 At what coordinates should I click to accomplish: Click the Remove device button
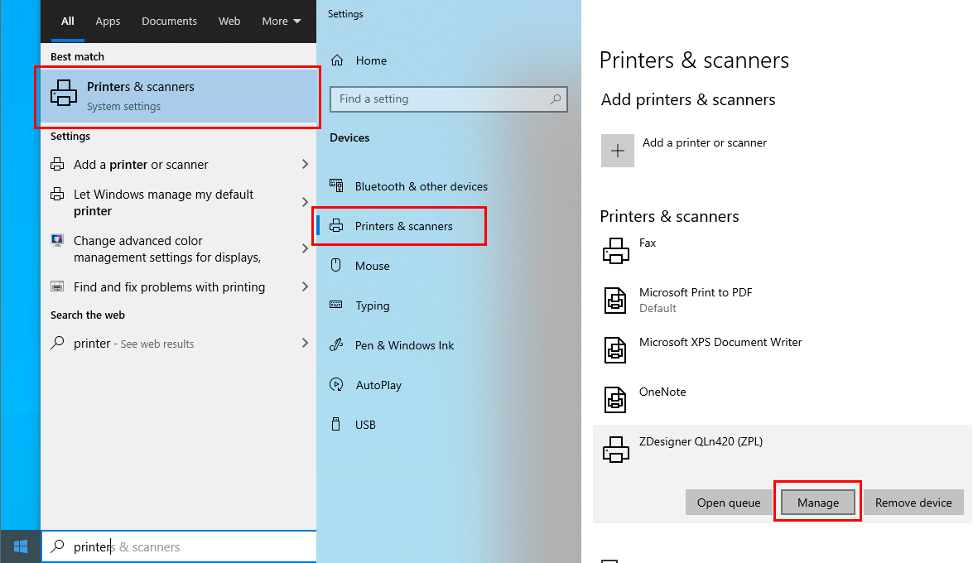tap(913, 503)
